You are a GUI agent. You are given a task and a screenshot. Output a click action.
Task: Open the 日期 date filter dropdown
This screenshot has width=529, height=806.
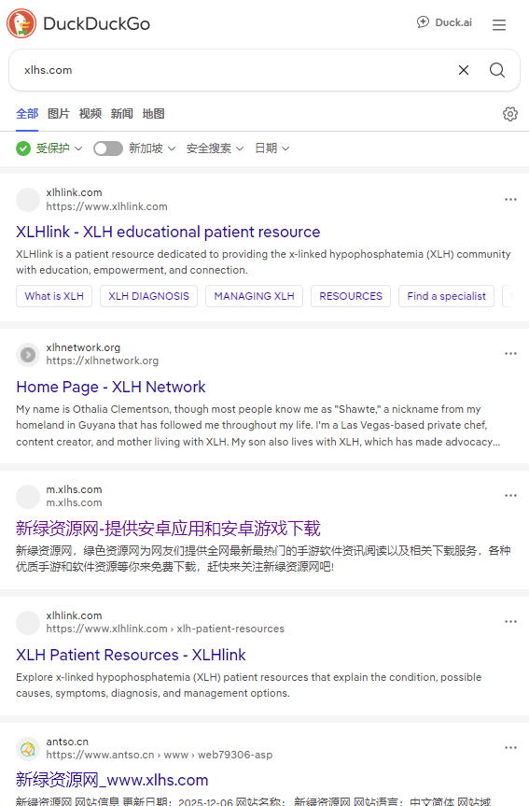pos(272,148)
